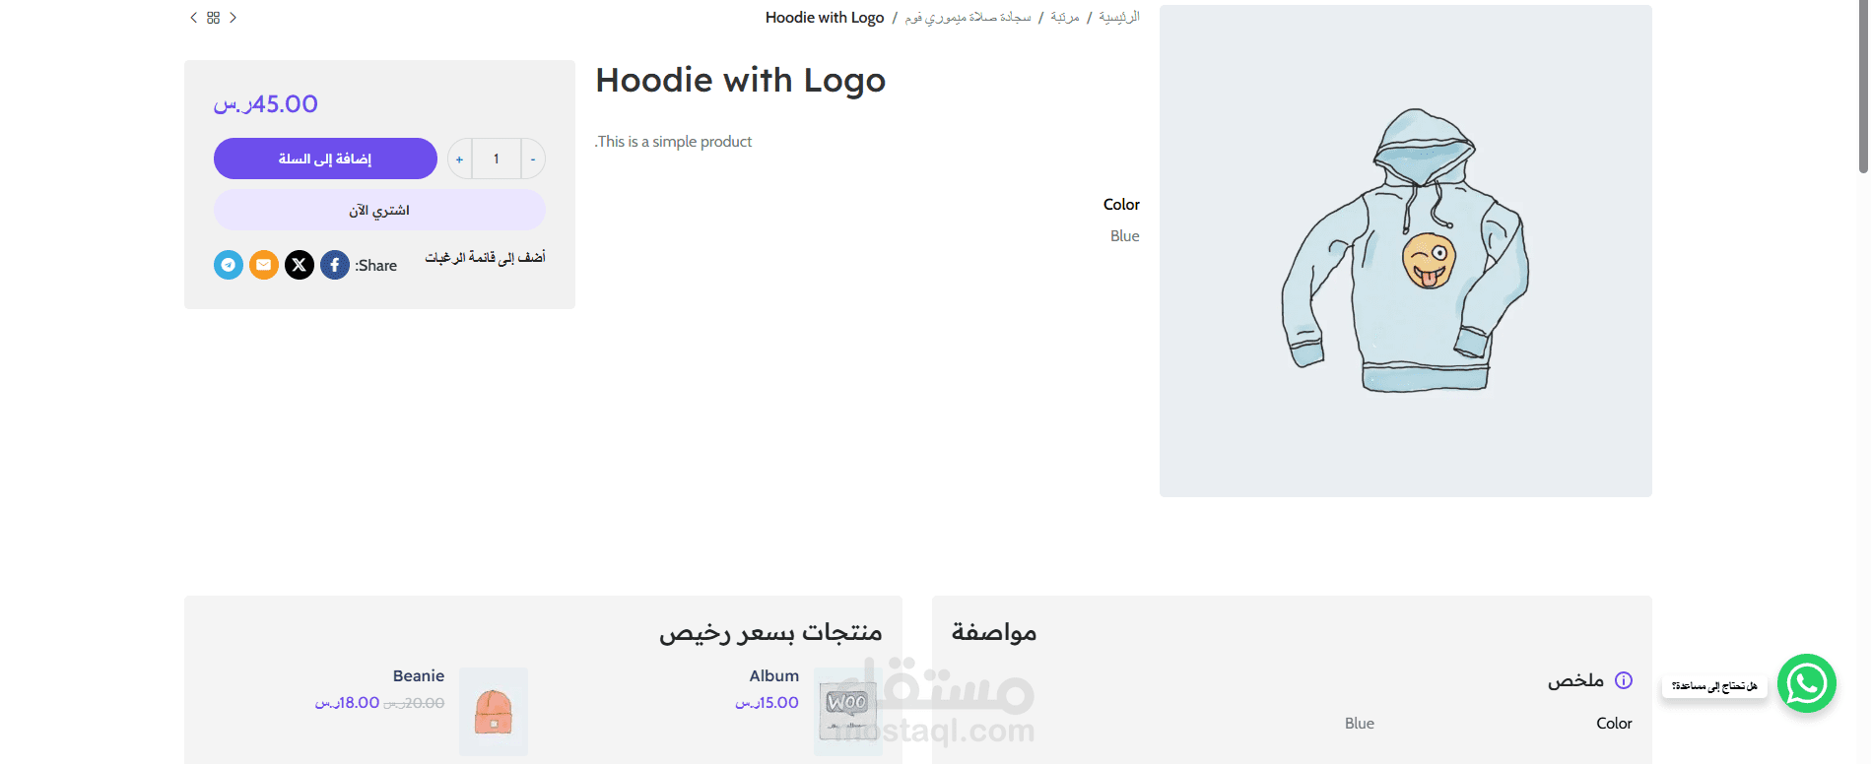Open the product grid view icon
The image size is (1871, 764).
point(213,18)
